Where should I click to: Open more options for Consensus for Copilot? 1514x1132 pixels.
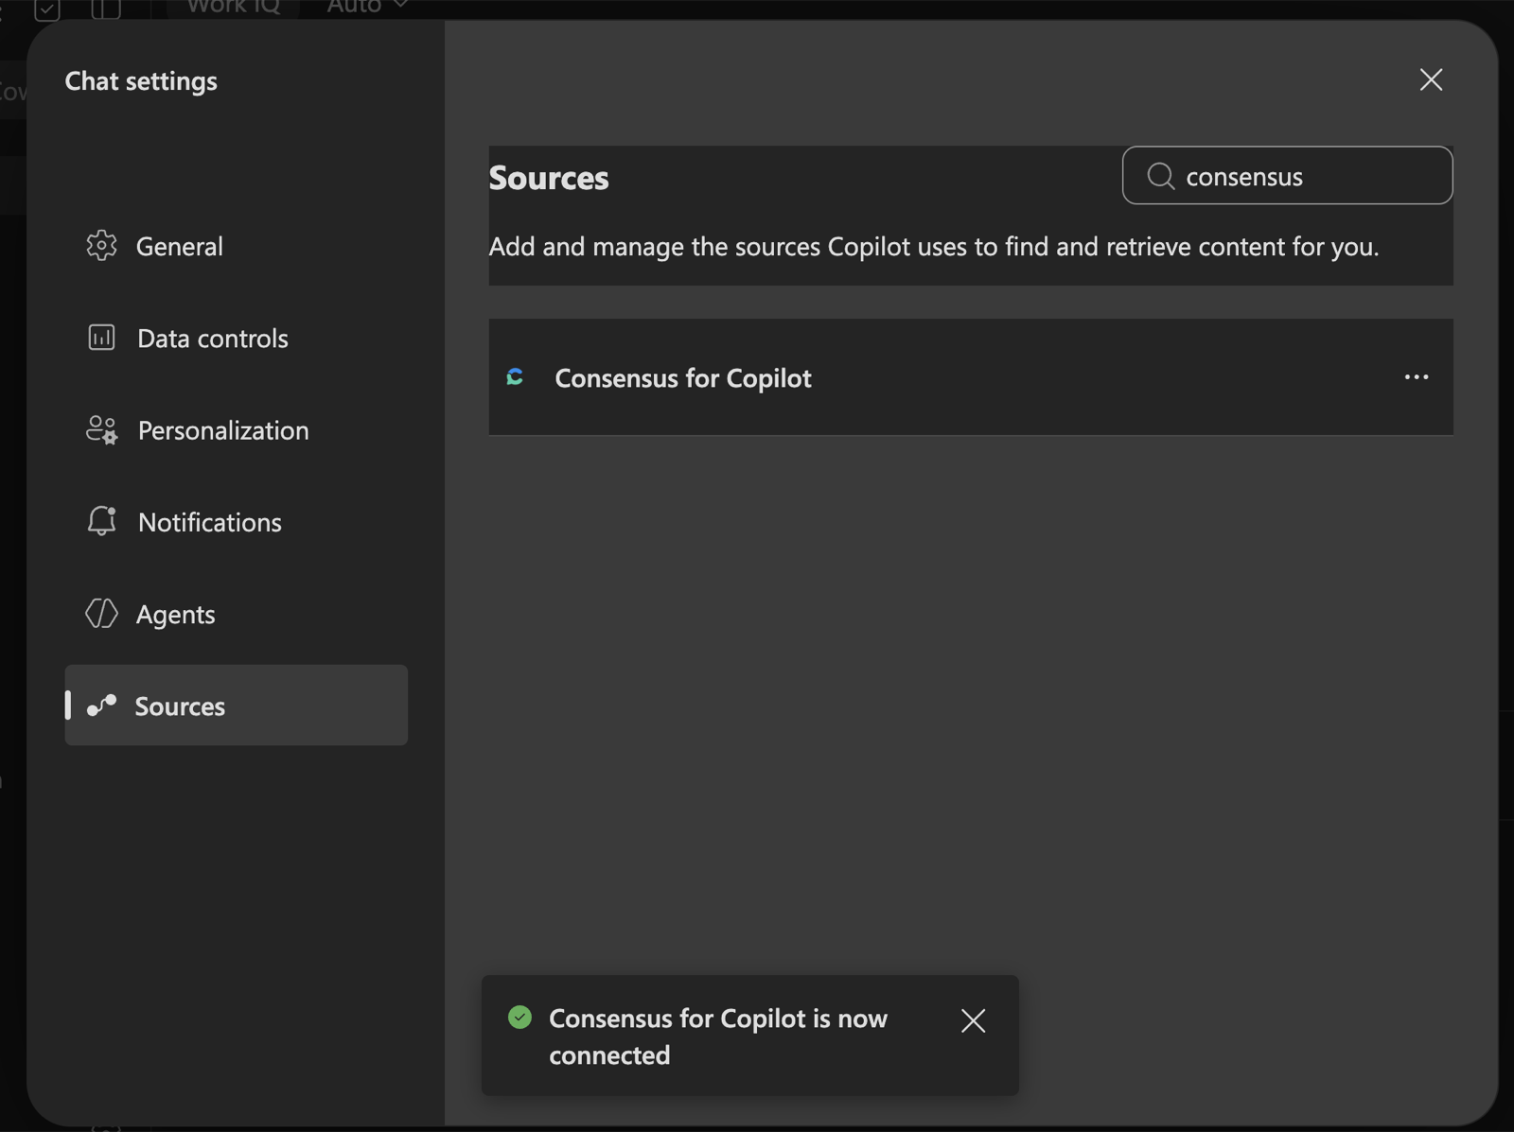[1417, 377]
